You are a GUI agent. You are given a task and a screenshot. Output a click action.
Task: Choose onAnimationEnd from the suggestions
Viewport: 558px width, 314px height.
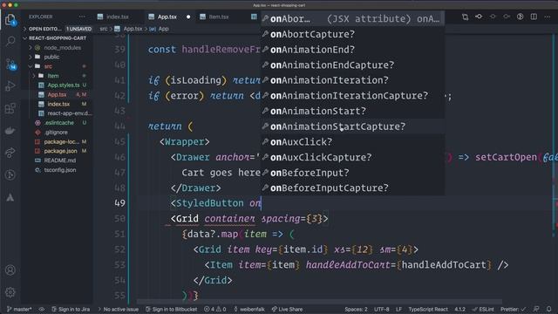(352, 50)
